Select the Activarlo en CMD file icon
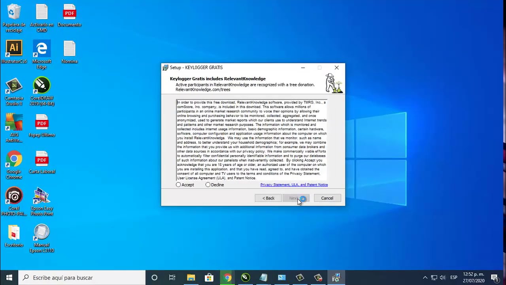506x285 pixels. [x=42, y=18]
